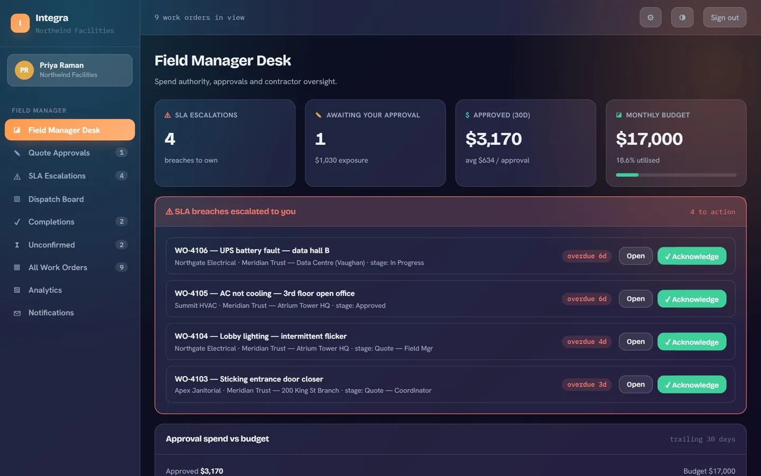Click the overdue 6d badge on WO-4106
The image size is (761, 476).
[587, 256]
